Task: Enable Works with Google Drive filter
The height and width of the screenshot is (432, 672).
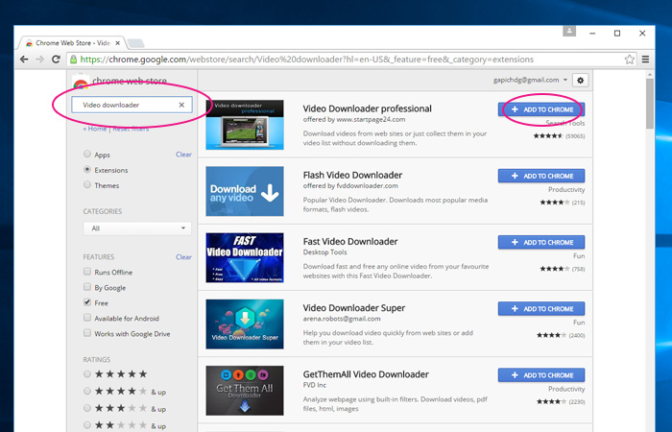Action: tap(87, 333)
